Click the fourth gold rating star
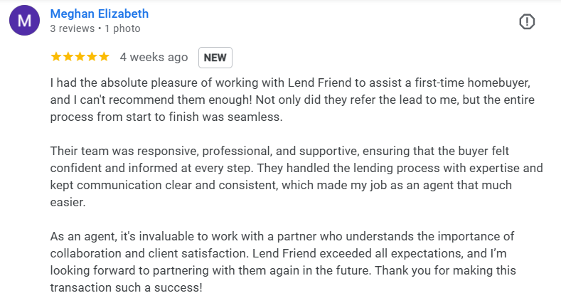Viewport: 561px width, 303px height. click(x=92, y=56)
